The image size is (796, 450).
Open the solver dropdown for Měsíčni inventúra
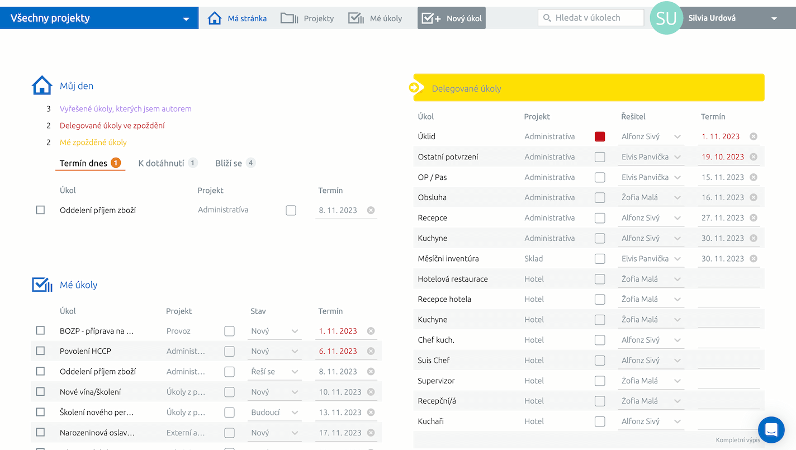651,259
